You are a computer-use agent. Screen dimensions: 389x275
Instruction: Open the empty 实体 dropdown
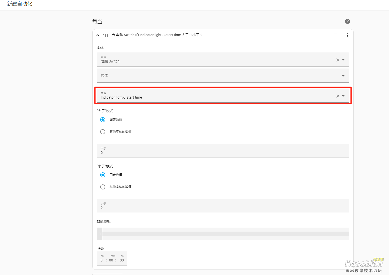(x=223, y=76)
